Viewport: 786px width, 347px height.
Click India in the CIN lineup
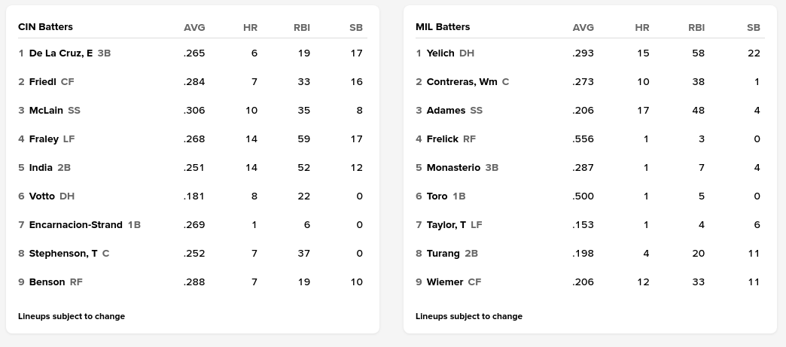pos(41,168)
